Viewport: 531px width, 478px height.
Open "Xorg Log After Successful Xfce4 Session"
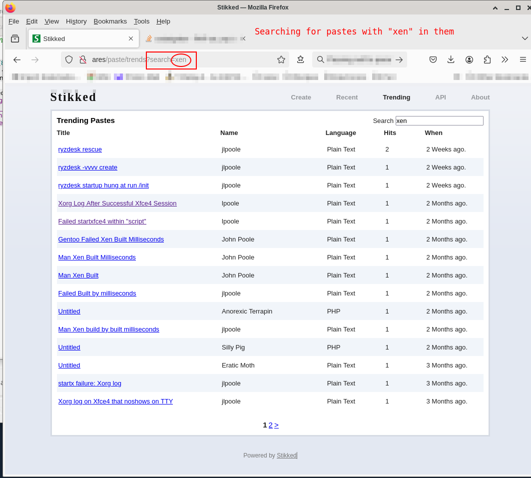coord(117,203)
